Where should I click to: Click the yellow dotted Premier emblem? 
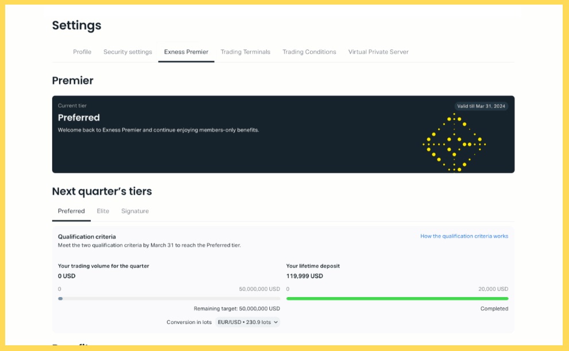(454, 143)
